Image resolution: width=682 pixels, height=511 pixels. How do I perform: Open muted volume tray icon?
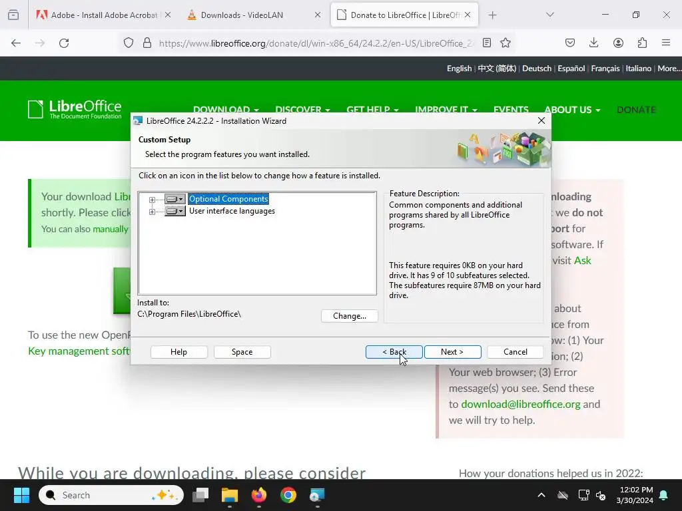(601, 495)
